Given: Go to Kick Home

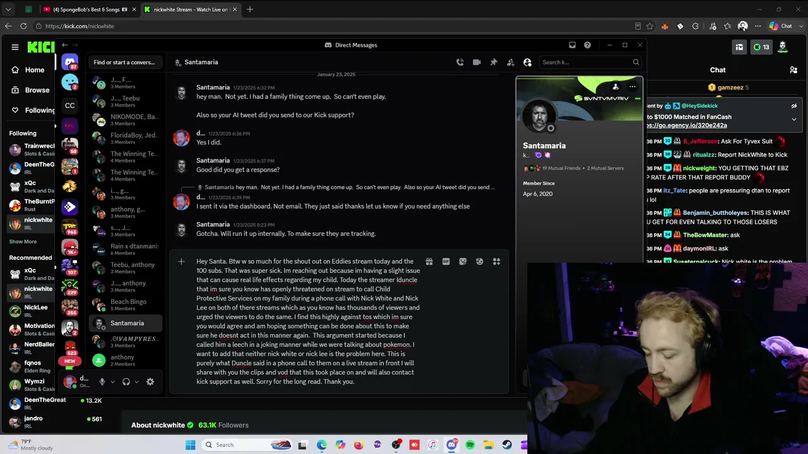Looking at the screenshot, I should click(28, 70).
